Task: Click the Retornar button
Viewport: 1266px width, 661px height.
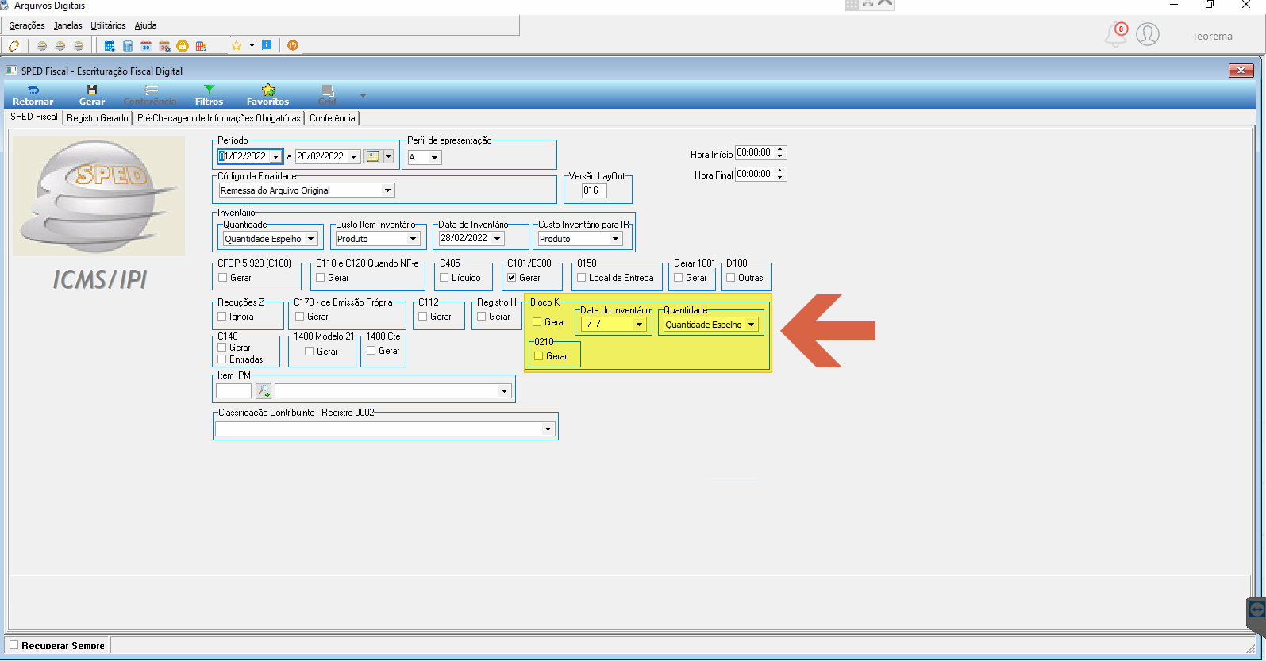Action: tap(33, 95)
